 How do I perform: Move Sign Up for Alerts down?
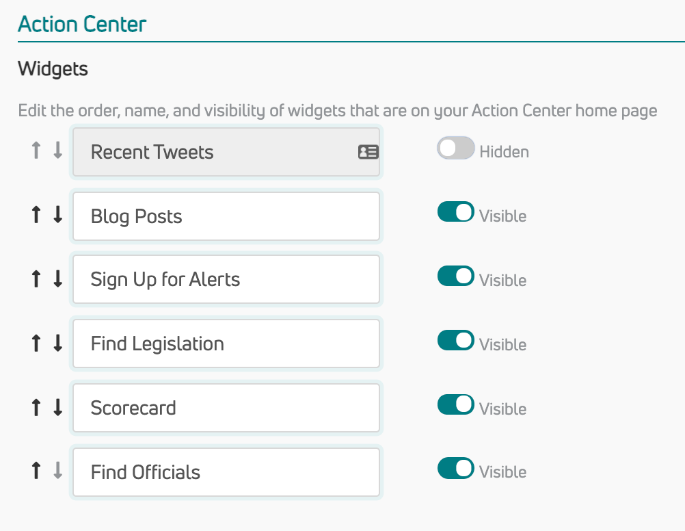click(x=58, y=279)
